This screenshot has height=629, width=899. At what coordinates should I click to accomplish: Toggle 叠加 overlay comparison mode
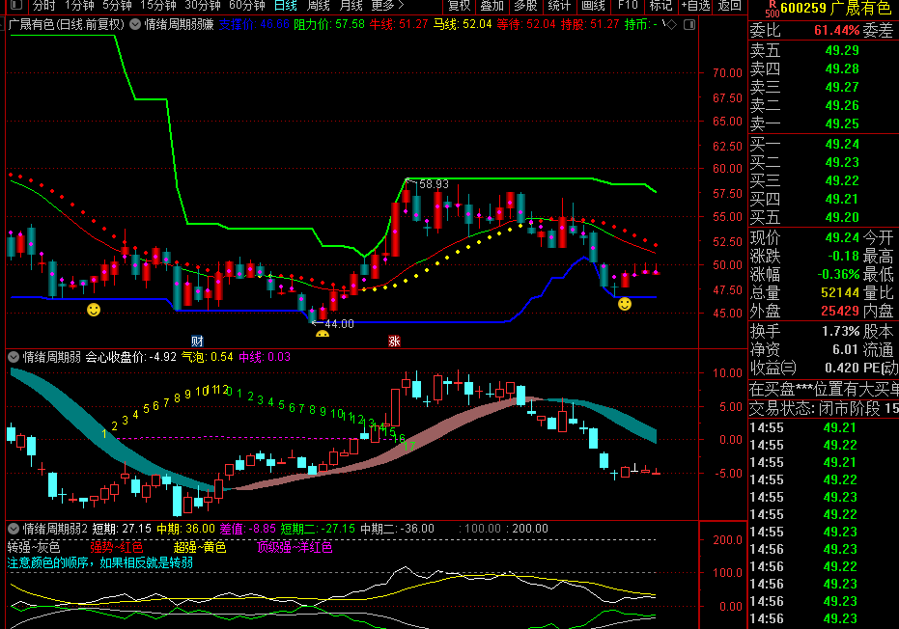point(492,5)
